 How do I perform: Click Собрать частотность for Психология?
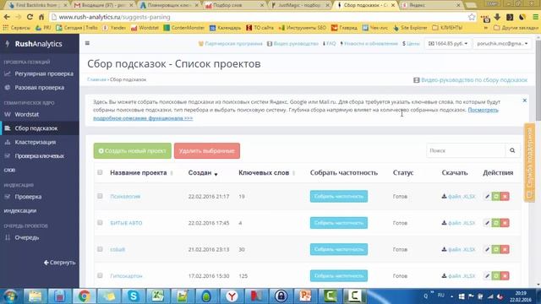point(338,197)
